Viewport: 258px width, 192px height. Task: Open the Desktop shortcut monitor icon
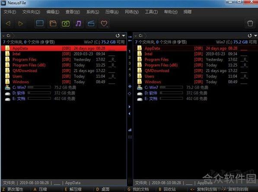[40, 23]
